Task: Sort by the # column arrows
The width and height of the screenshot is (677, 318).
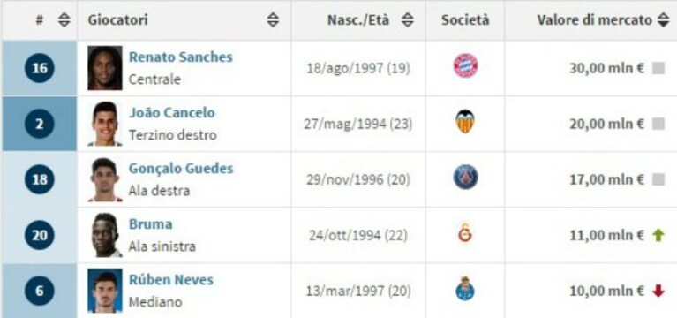Action: pyautogui.click(x=64, y=19)
